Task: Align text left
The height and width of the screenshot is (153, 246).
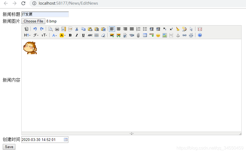Action: click(x=112, y=29)
